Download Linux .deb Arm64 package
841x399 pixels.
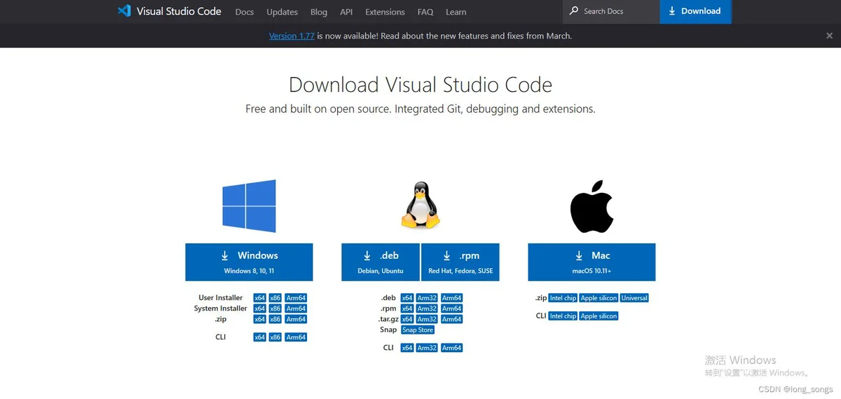click(452, 298)
